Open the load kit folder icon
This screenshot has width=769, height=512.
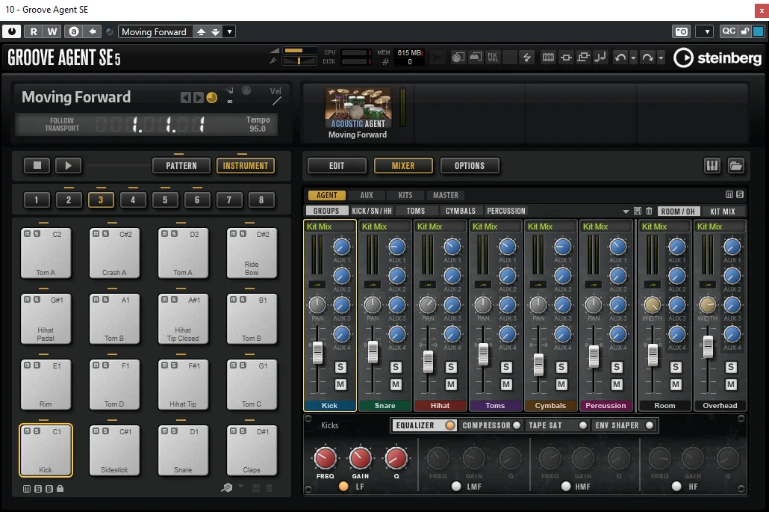[735, 165]
